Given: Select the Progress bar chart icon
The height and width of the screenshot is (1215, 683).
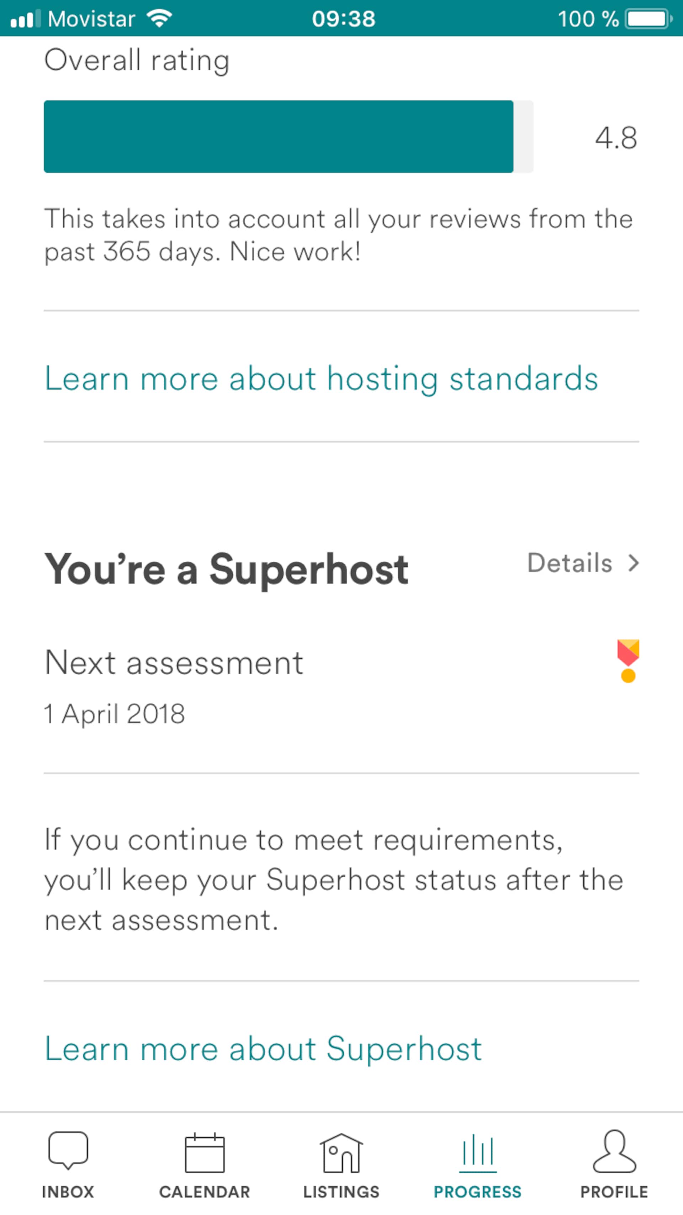Looking at the screenshot, I should (x=478, y=1154).
